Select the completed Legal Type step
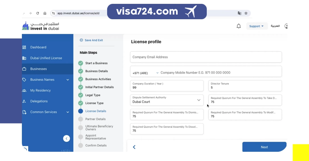 coord(93,95)
